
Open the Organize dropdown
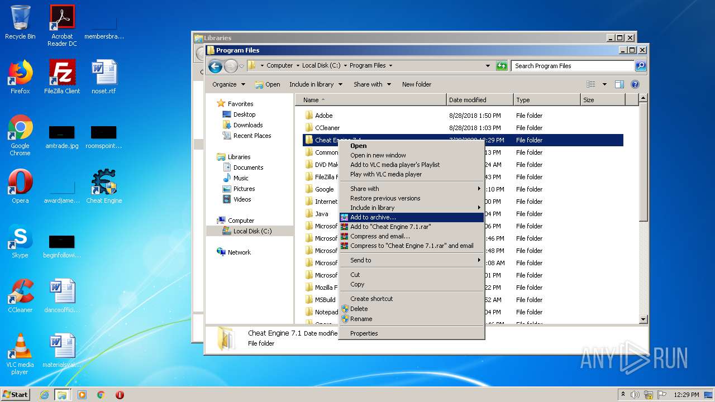[x=228, y=84]
